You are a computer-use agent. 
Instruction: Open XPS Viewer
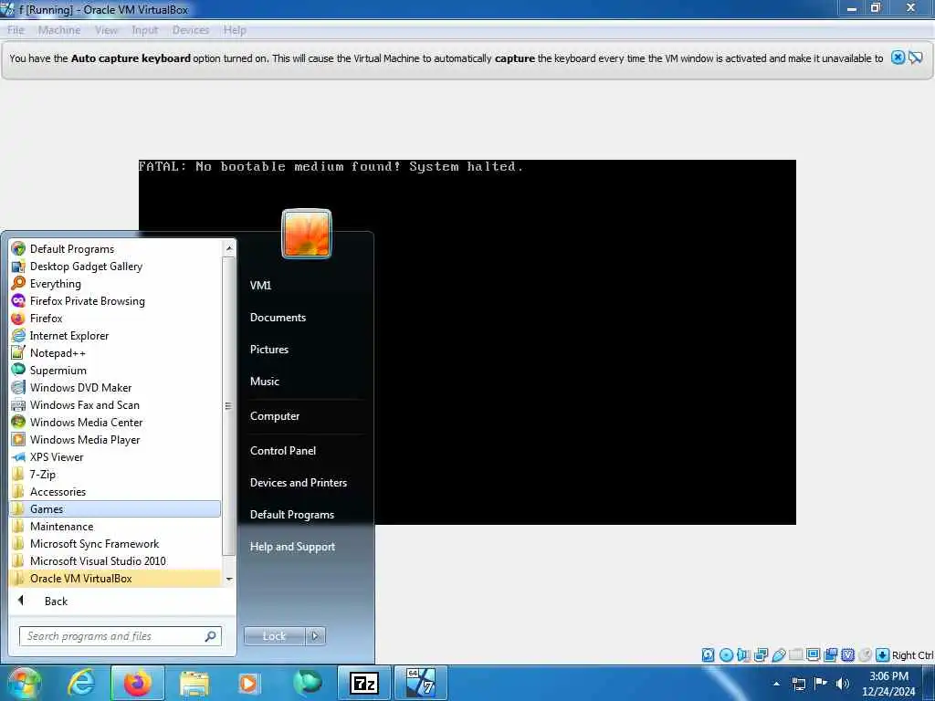pyautogui.click(x=114, y=456)
